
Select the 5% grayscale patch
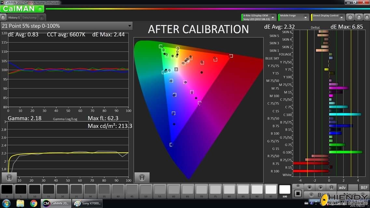21,191
